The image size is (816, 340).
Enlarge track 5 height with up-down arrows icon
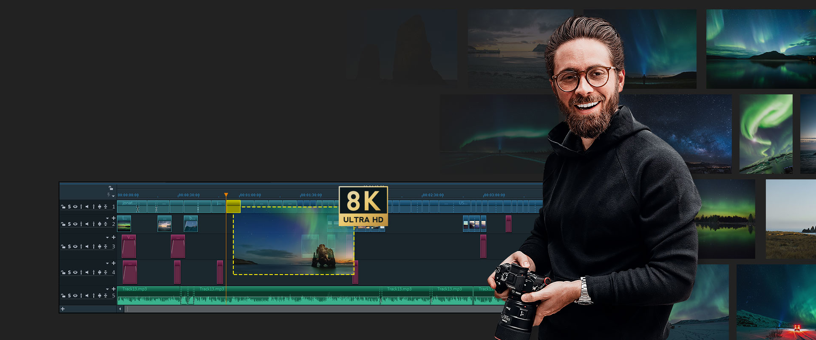point(99,295)
